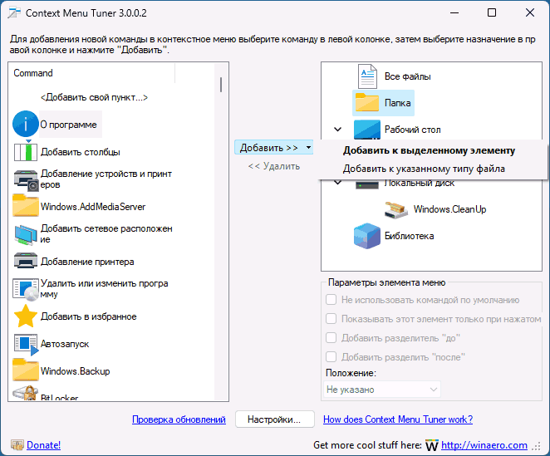The width and height of the screenshot is (550, 456).
Task: Click the program uninstall icon with disc
Action: click(x=26, y=289)
